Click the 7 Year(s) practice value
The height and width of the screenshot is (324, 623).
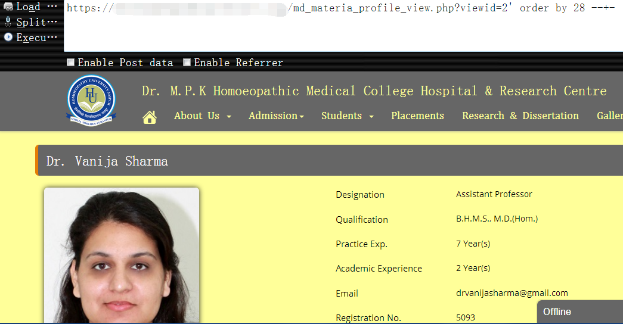point(473,244)
